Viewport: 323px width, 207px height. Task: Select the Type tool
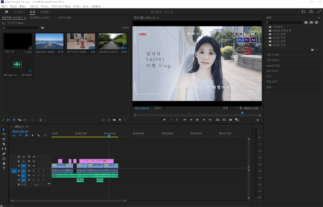point(4,168)
